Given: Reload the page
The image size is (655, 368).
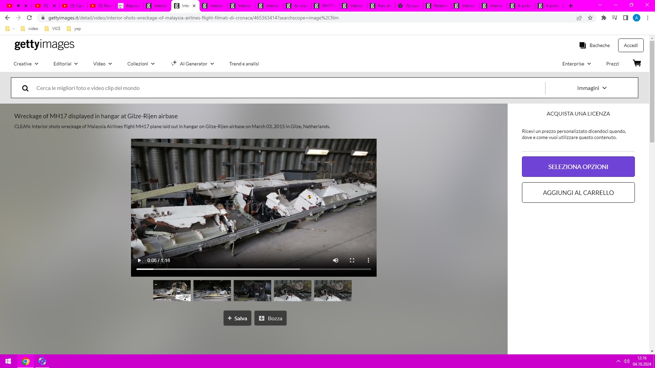Looking at the screenshot, I should (x=29, y=18).
